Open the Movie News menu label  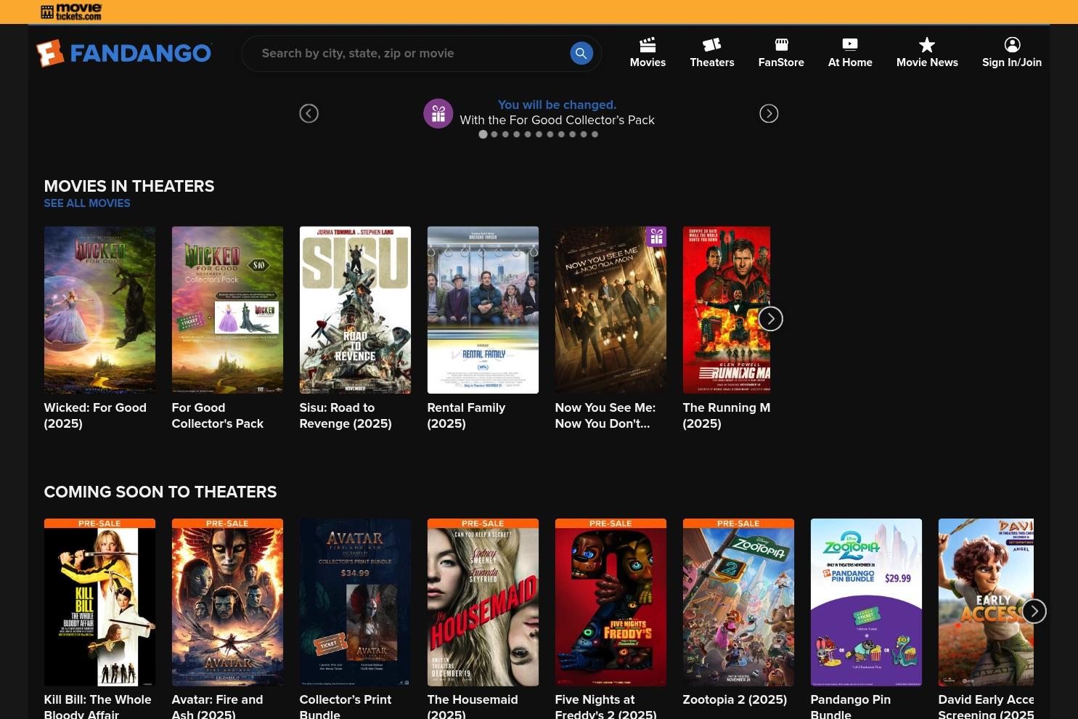pos(927,62)
